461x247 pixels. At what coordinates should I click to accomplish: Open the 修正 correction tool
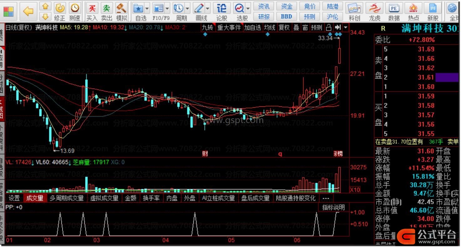click(x=60, y=12)
